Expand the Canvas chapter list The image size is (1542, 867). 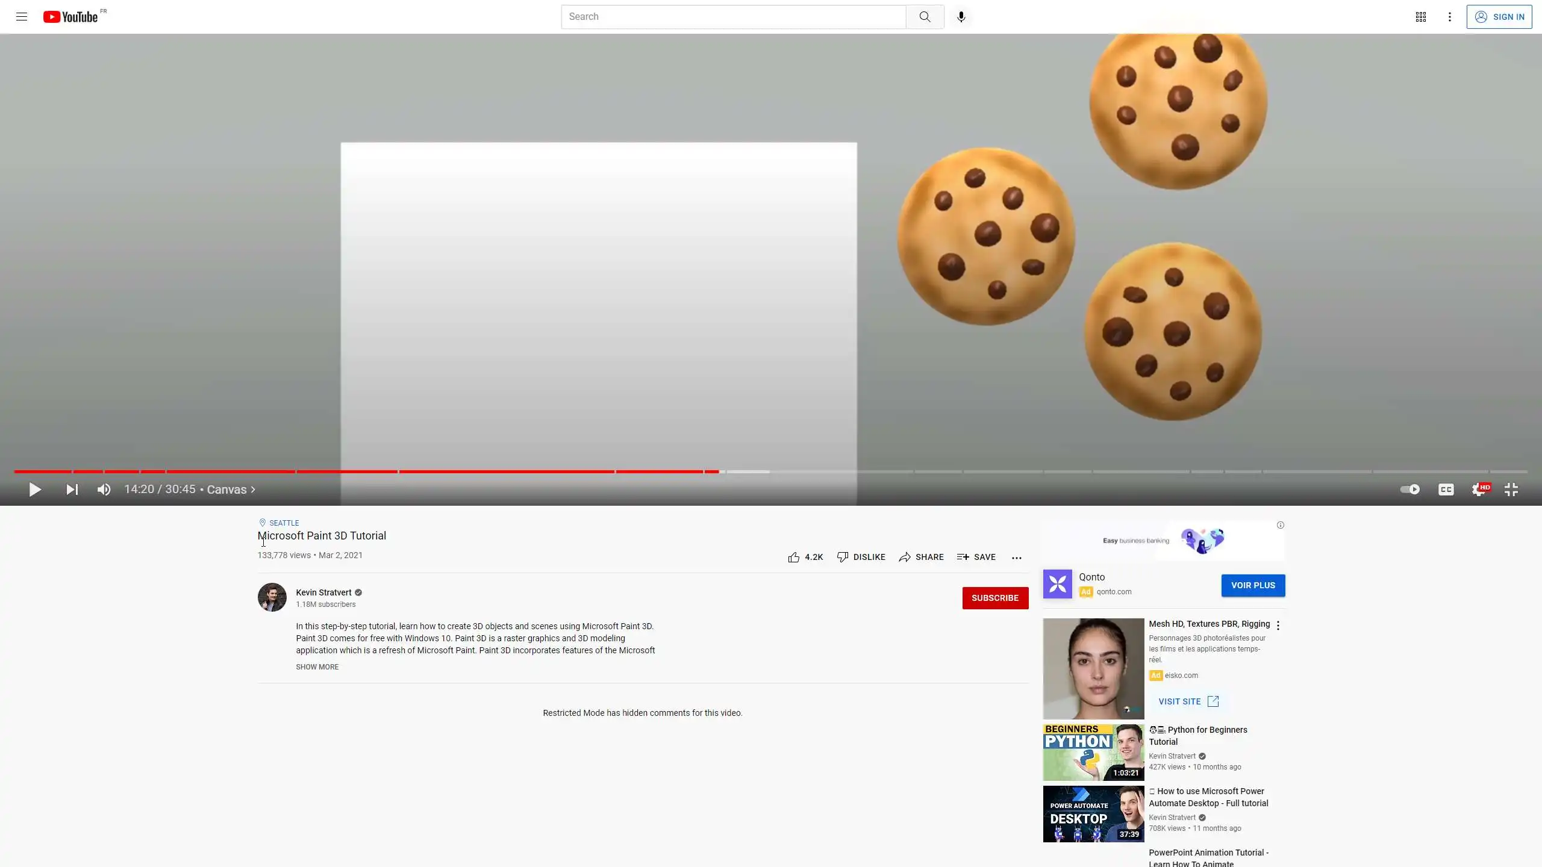231,489
